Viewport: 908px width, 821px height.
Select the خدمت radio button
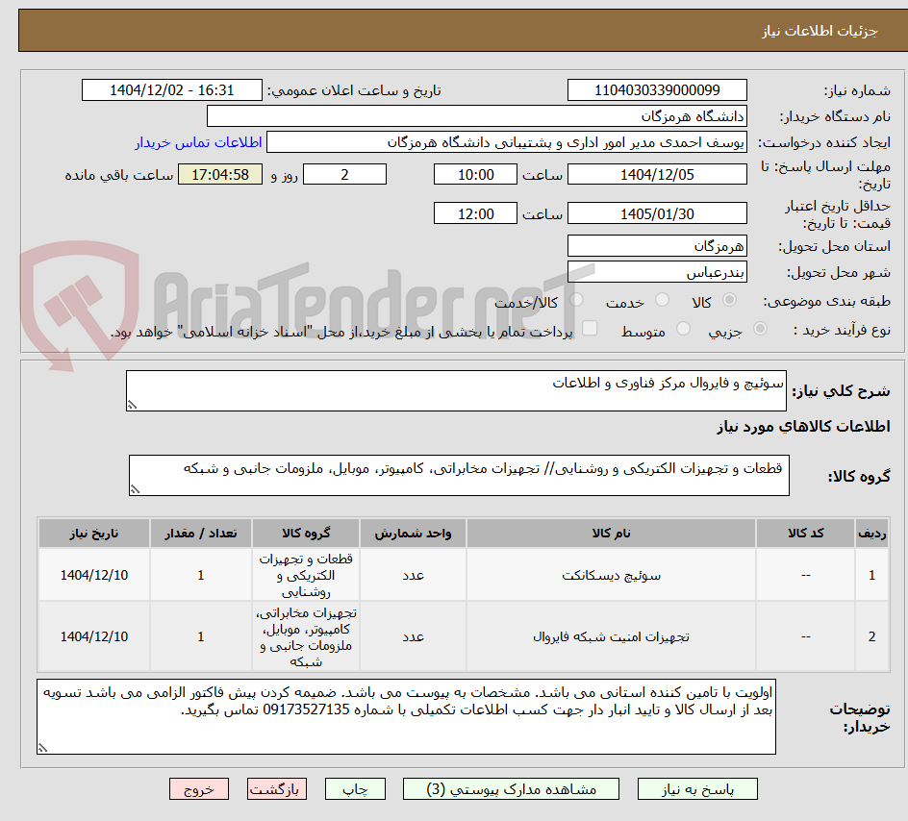pyautogui.click(x=662, y=300)
